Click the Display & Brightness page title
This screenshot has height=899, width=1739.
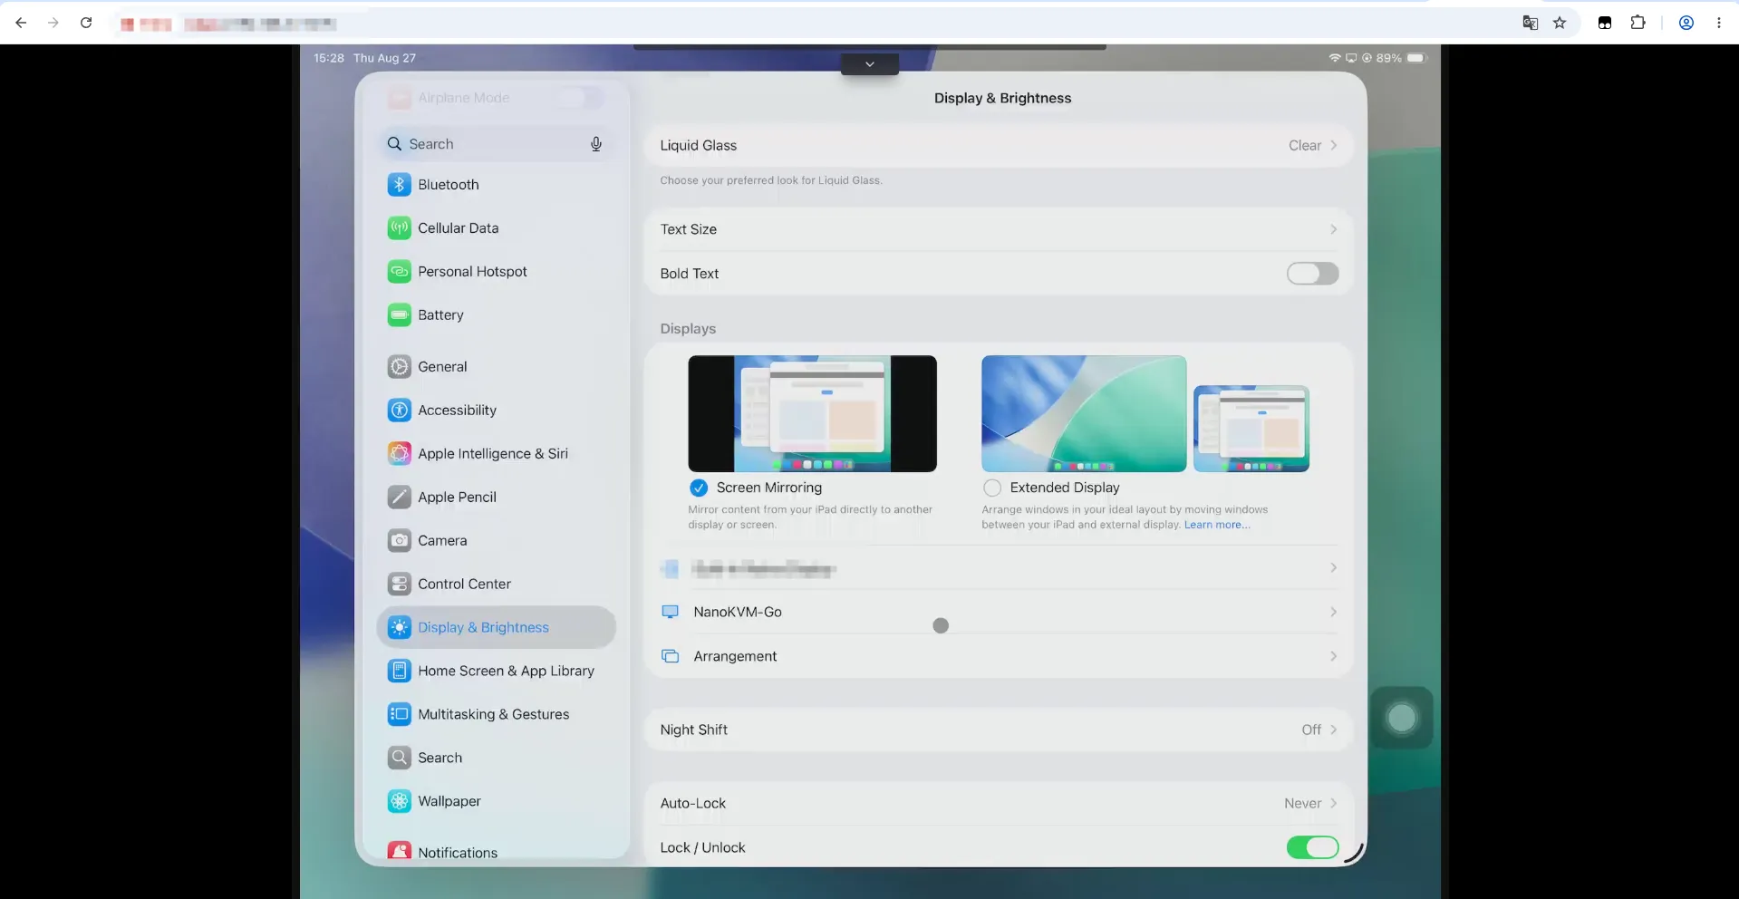(x=1003, y=99)
